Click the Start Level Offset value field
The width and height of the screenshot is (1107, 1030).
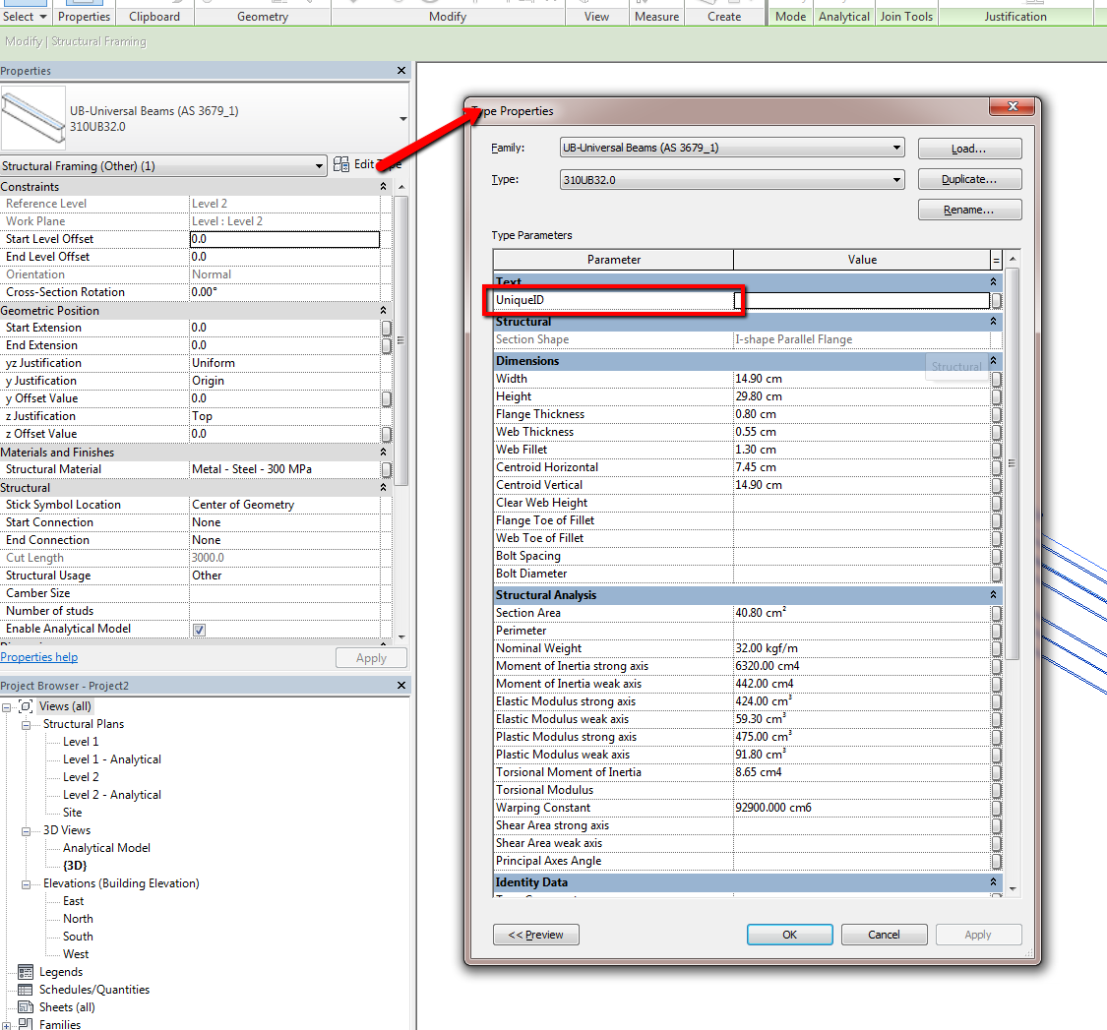(x=284, y=239)
